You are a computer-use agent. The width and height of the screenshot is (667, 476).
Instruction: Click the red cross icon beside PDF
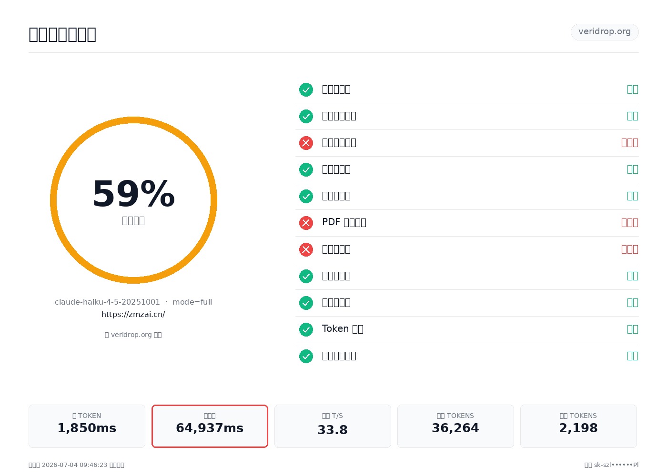point(306,223)
